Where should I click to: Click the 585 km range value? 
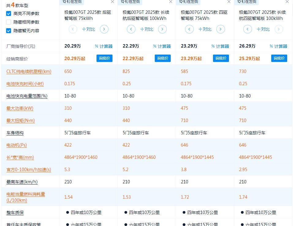pyautogui.click(x=185, y=71)
